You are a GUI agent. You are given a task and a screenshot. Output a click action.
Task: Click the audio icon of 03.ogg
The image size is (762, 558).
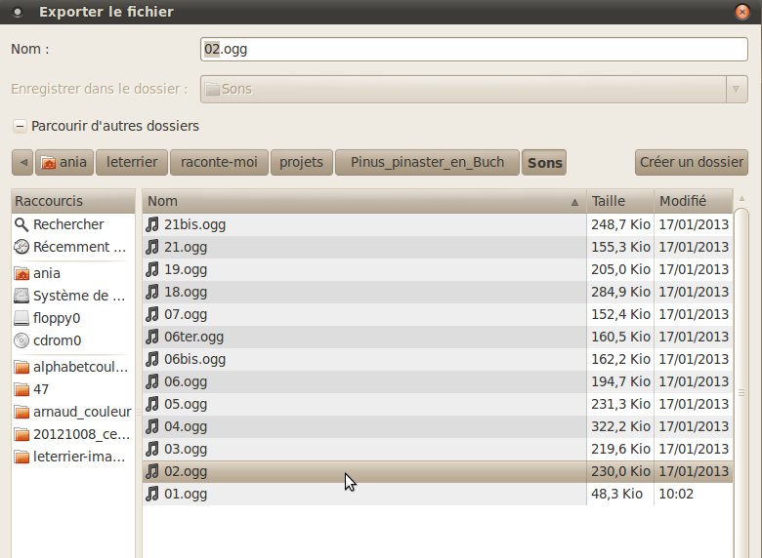[x=152, y=449]
